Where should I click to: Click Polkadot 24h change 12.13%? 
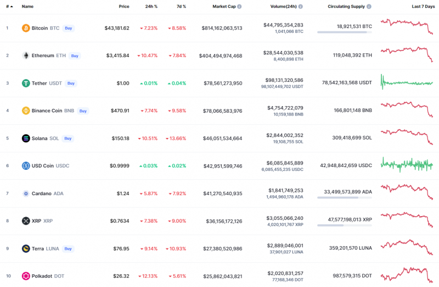148,276
